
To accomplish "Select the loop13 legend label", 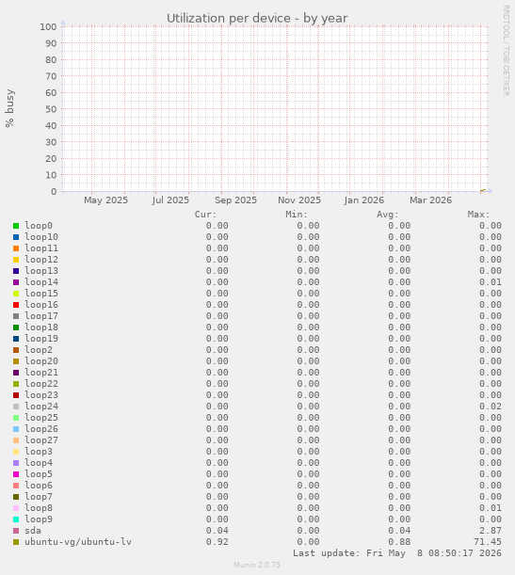I will (x=41, y=271).
